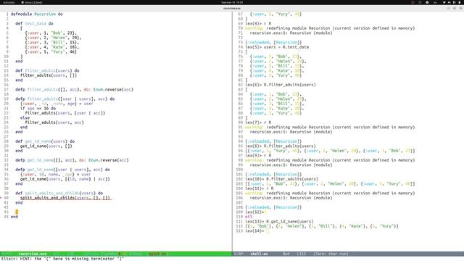The width and height of the screenshot is (464, 261).
Task: Click iex(13)> R.get_id_name(users) line
Action: 279,221
